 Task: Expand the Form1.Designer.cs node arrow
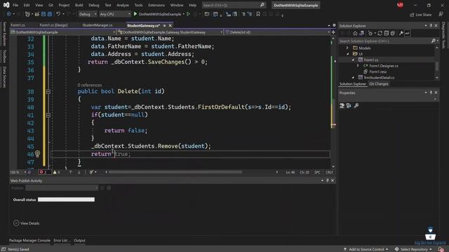click(x=358, y=66)
